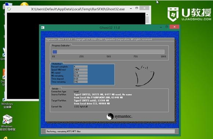
Task: Maximize the Ghost32 11.0 window
Action: click(x=167, y=27)
